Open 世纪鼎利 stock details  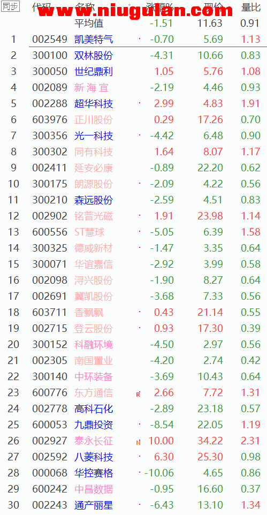(x=94, y=72)
